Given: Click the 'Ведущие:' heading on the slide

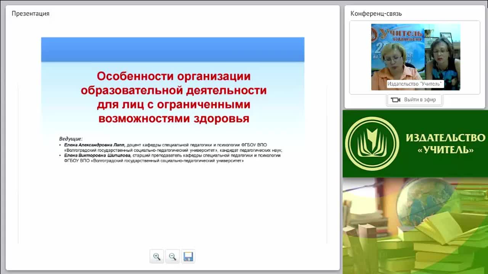Looking at the screenshot, I should click(71, 139).
